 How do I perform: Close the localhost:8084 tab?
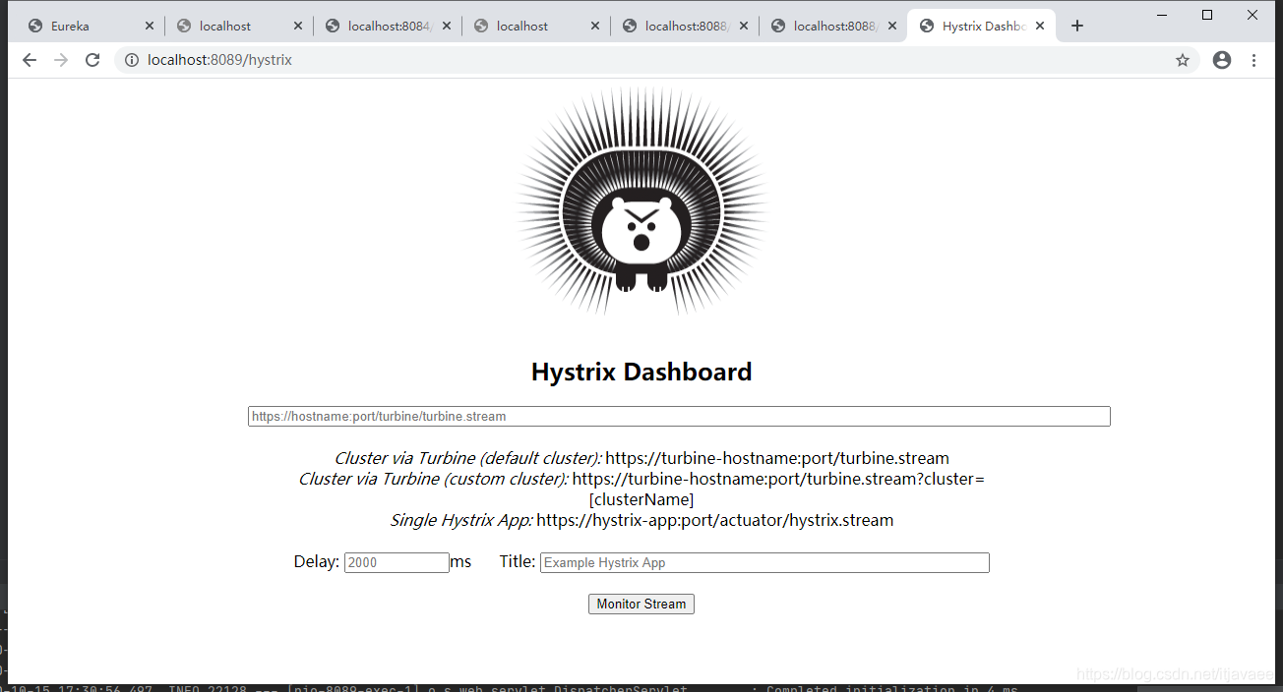click(447, 26)
